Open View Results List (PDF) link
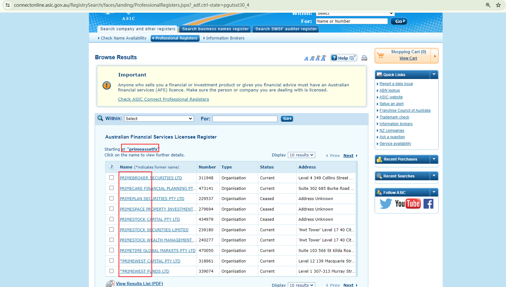 (x=139, y=284)
